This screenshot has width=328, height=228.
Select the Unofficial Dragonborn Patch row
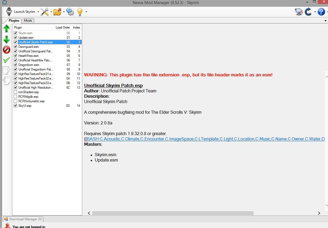47,69
